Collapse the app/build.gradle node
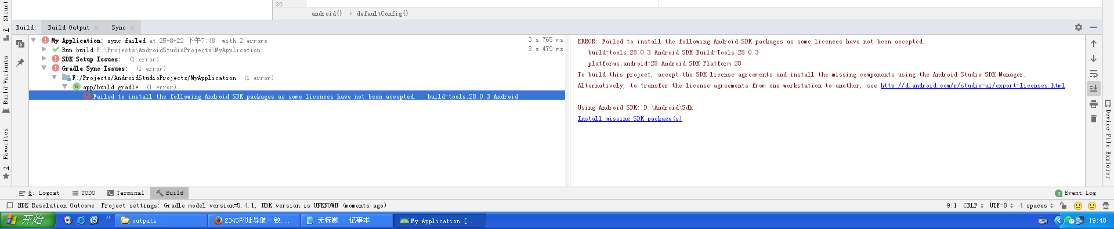 pyautogui.click(x=65, y=87)
